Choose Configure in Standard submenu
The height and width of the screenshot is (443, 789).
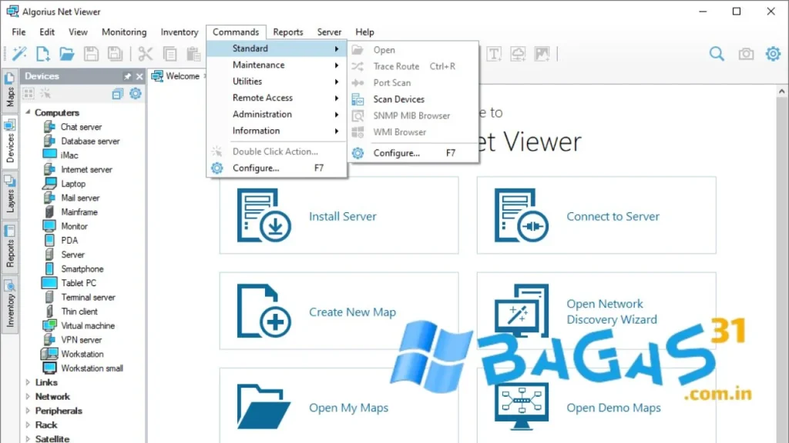pos(413,153)
